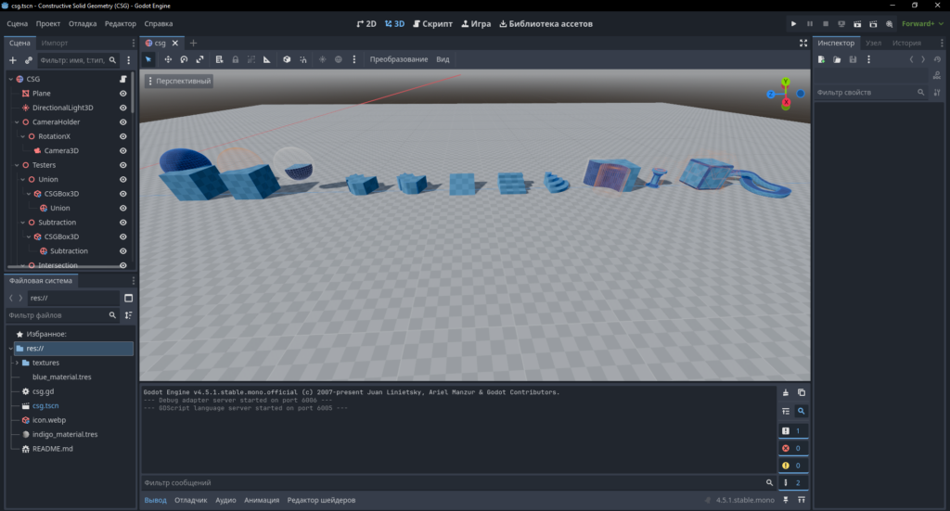Screen dimensions: 950x511
Task: Run the project with Play button
Action: pyautogui.click(x=794, y=23)
